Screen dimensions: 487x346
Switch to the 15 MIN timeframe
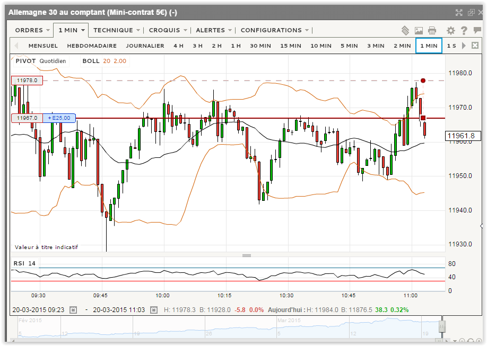click(x=291, y=46)
